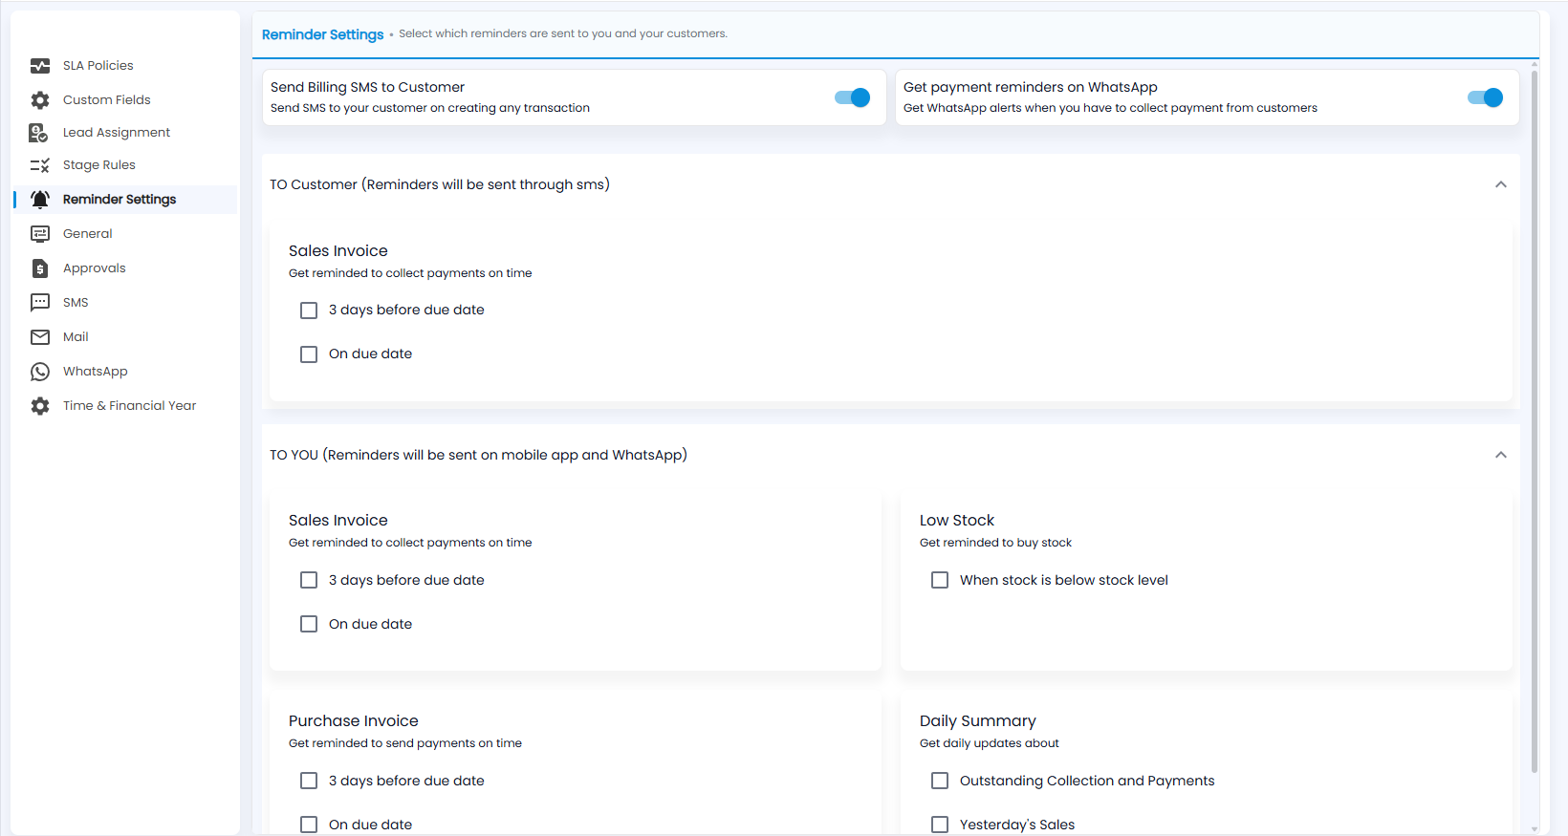Tick Purchase Invoice On due date checkbox
The width and height of the screenshot is (1568, 836).
coord(309,825)
